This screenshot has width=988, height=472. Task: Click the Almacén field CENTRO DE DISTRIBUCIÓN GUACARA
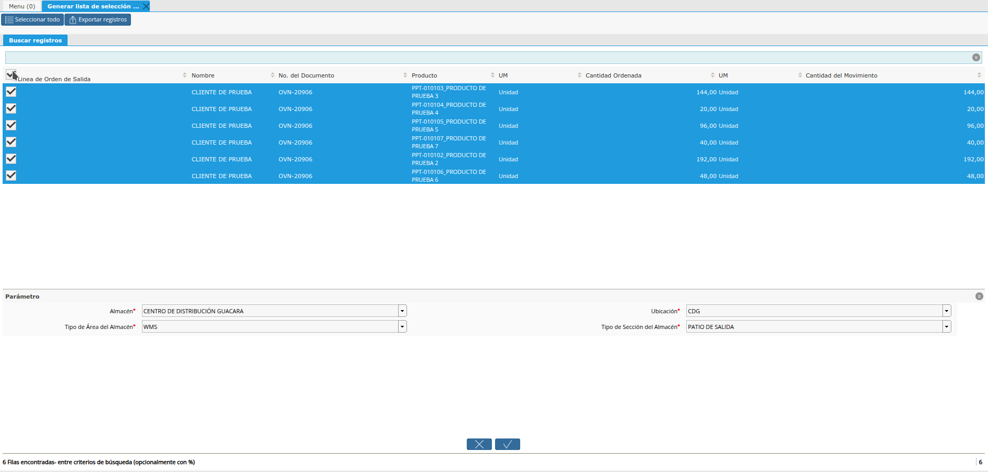[x=270, y=311]
